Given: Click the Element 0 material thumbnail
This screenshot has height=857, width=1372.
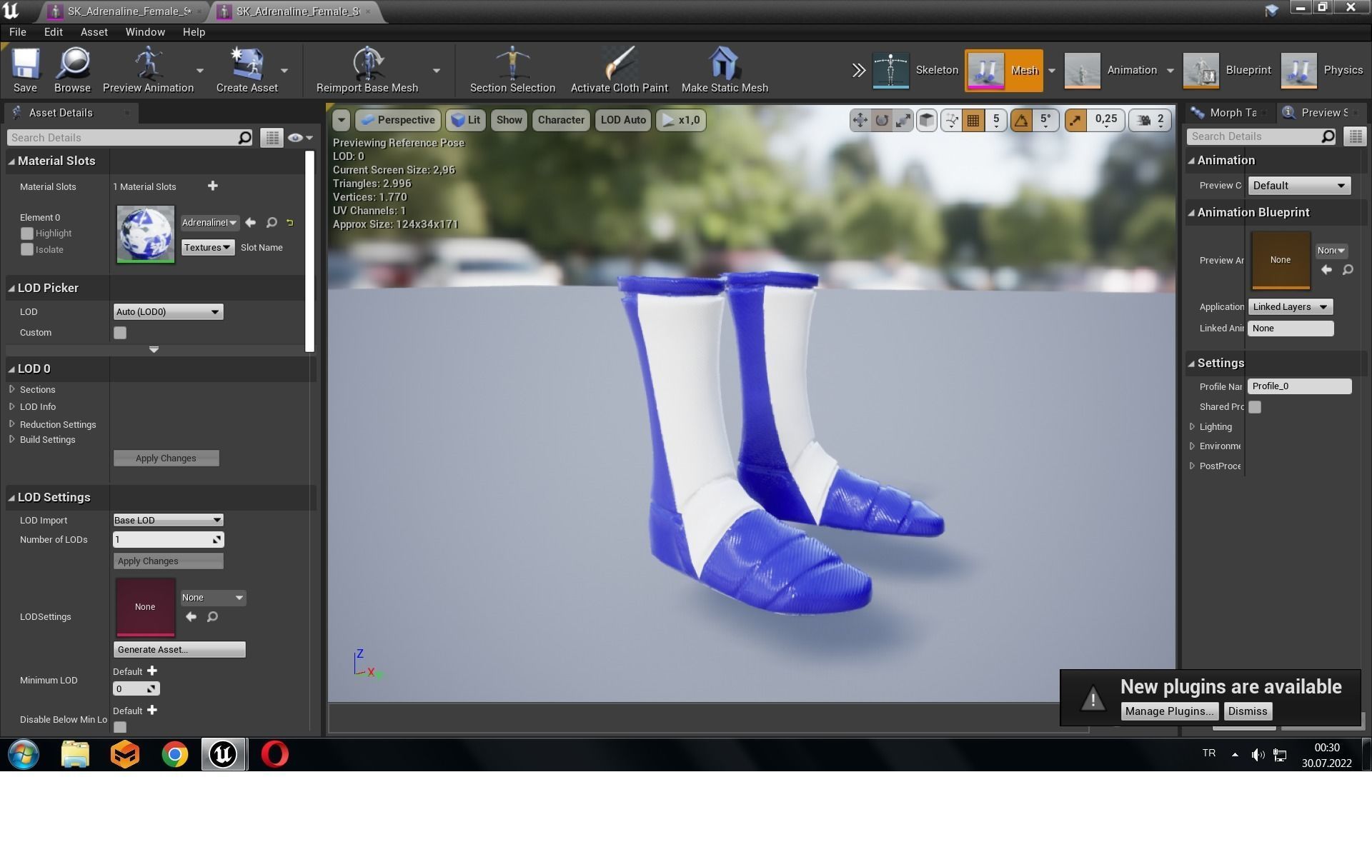Looking at the screenshot, I should pyautogui.click(x=146, y=234).
